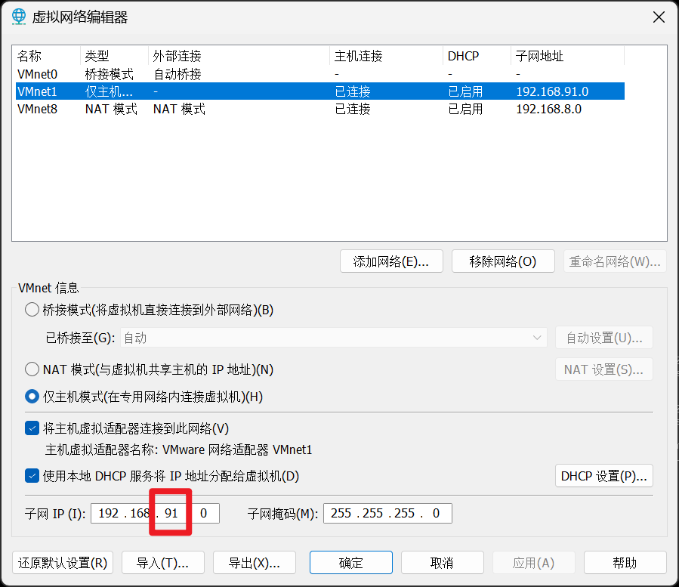Open the 已桥接至 dropdown
The height and width of the screenshot is (587, 679).
(333, 338)
